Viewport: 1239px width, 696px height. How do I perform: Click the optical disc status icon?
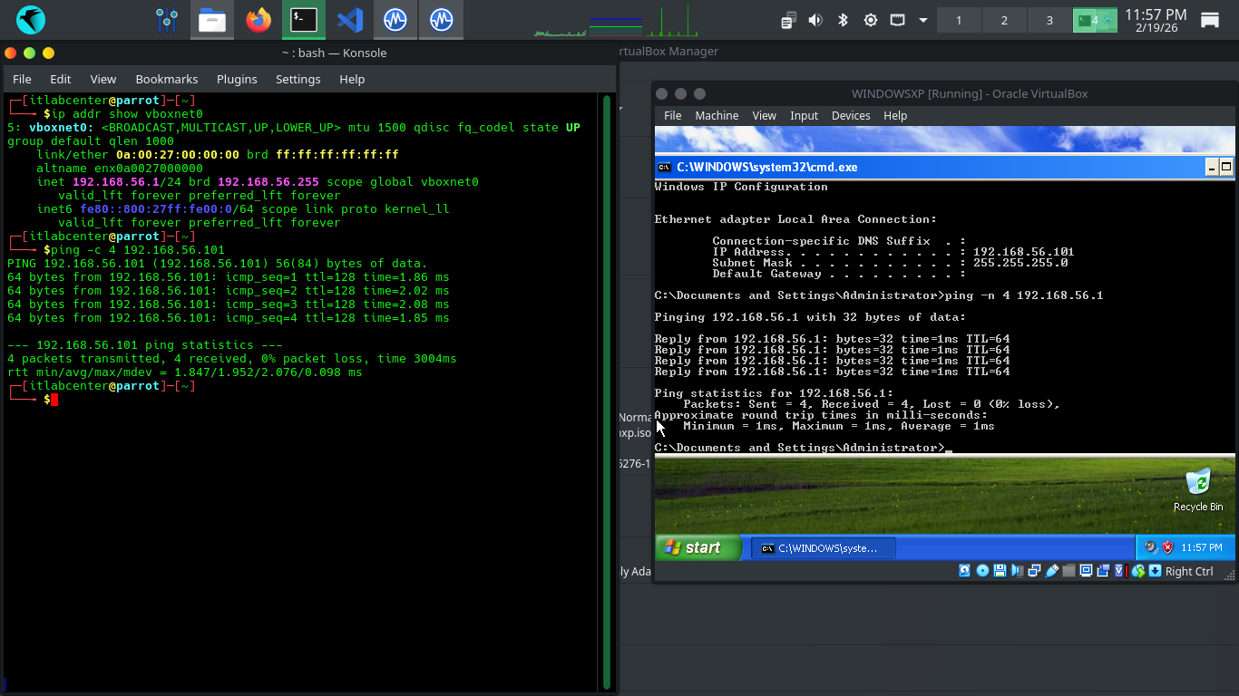(x=982, y=571)
